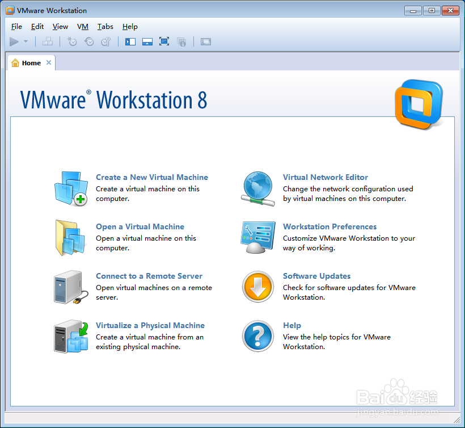Click the Virtual Network Editor link

pyautogui.click(x=325, y=177)
